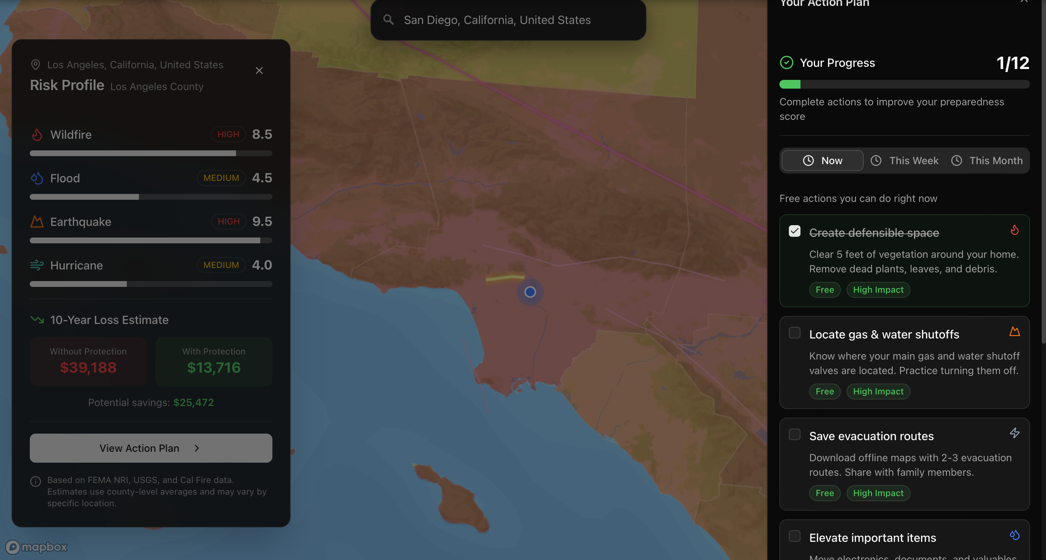The width and height of the screenshot is (1046, 560).
Task: Switch to the This Week tab
Action: coord(905,161)
